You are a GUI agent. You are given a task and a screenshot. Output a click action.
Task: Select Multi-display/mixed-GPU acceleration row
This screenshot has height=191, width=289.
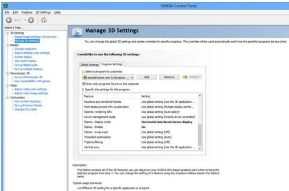pos(140,107)
